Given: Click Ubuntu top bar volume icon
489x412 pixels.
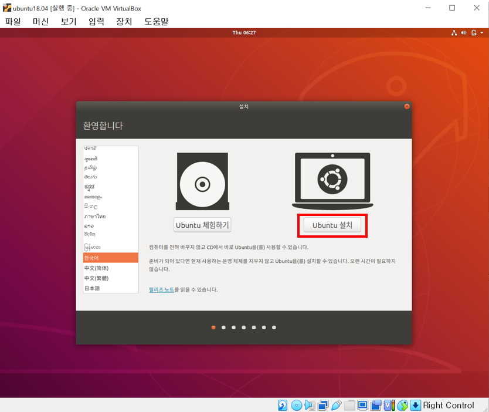Looking at the screenshot, I should tap(464, 33).
